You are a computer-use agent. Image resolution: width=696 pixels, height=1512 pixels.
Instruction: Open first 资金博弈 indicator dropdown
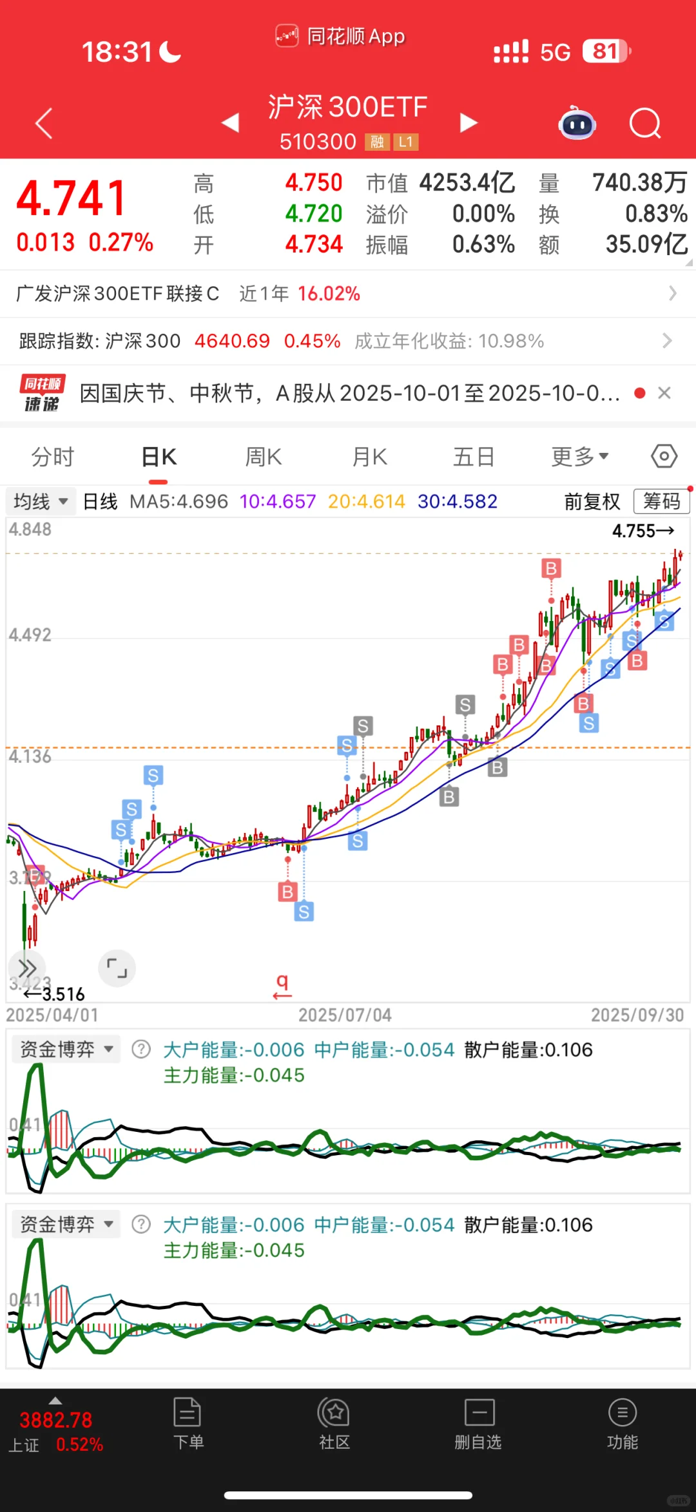click(66, 1049)
